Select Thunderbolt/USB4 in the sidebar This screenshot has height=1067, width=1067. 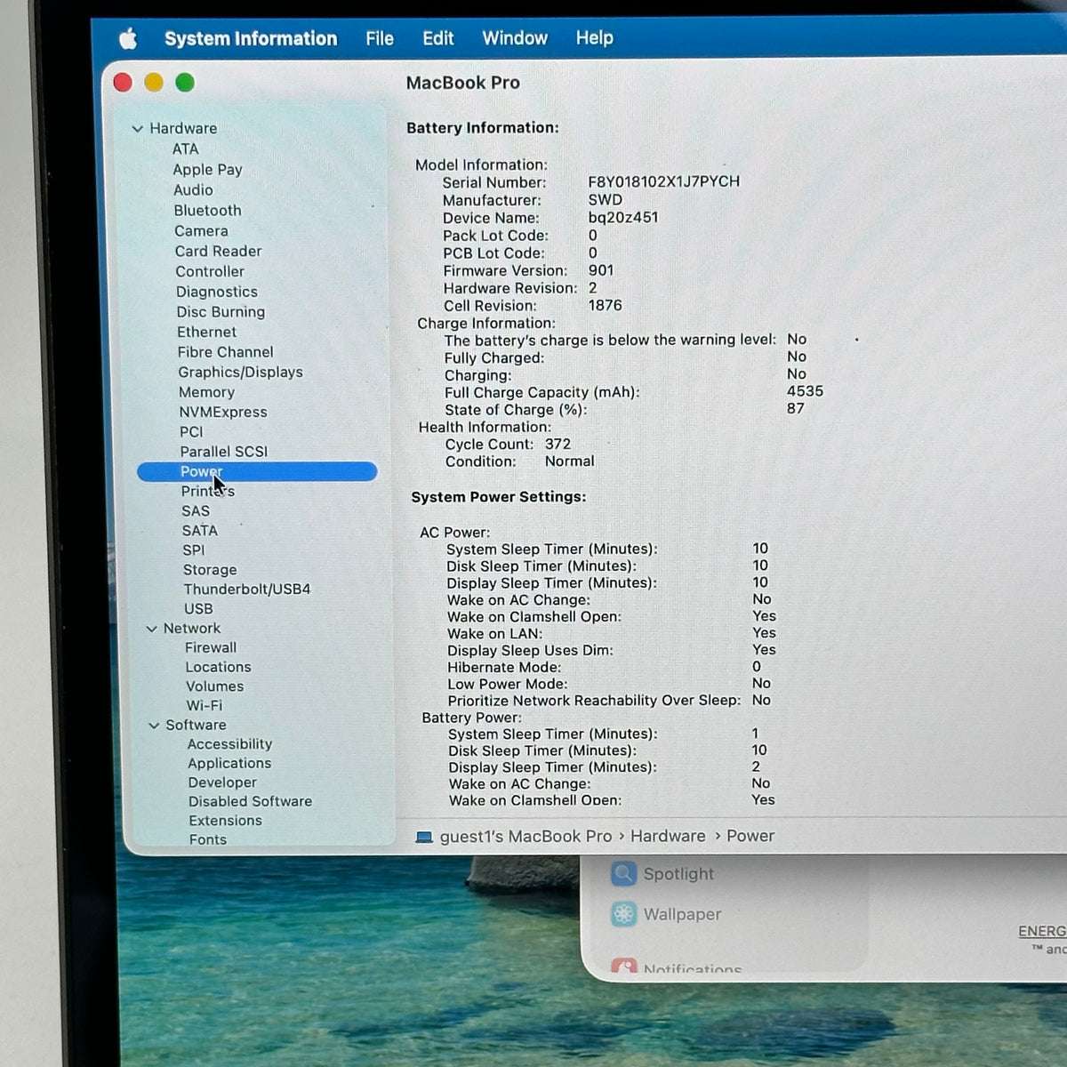tap(247, 590)
